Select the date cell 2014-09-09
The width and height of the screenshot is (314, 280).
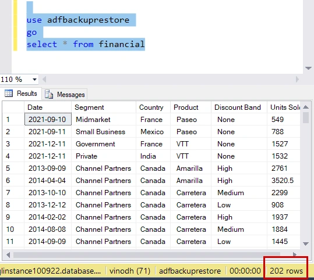point(48,241)
